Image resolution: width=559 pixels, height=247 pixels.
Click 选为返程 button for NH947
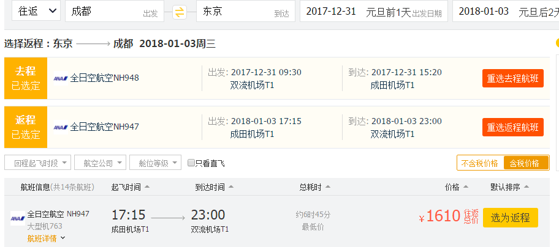click(510, 218)
